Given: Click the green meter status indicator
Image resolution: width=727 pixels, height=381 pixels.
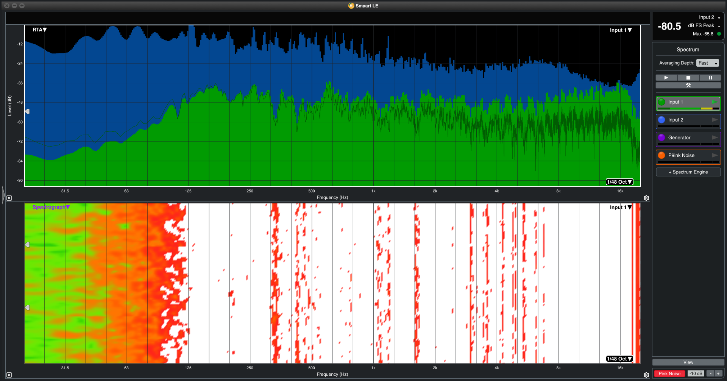Looking at the screenshot, I should click(x=719, y=34).
